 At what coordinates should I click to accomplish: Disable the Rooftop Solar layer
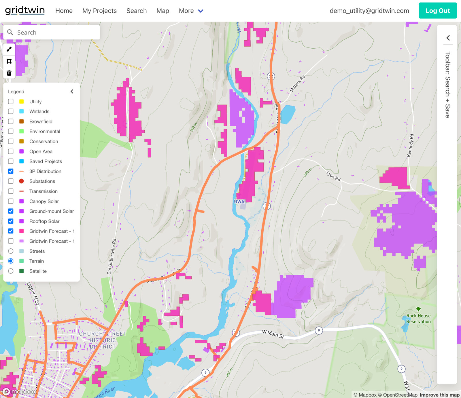(x=11, y=221)
